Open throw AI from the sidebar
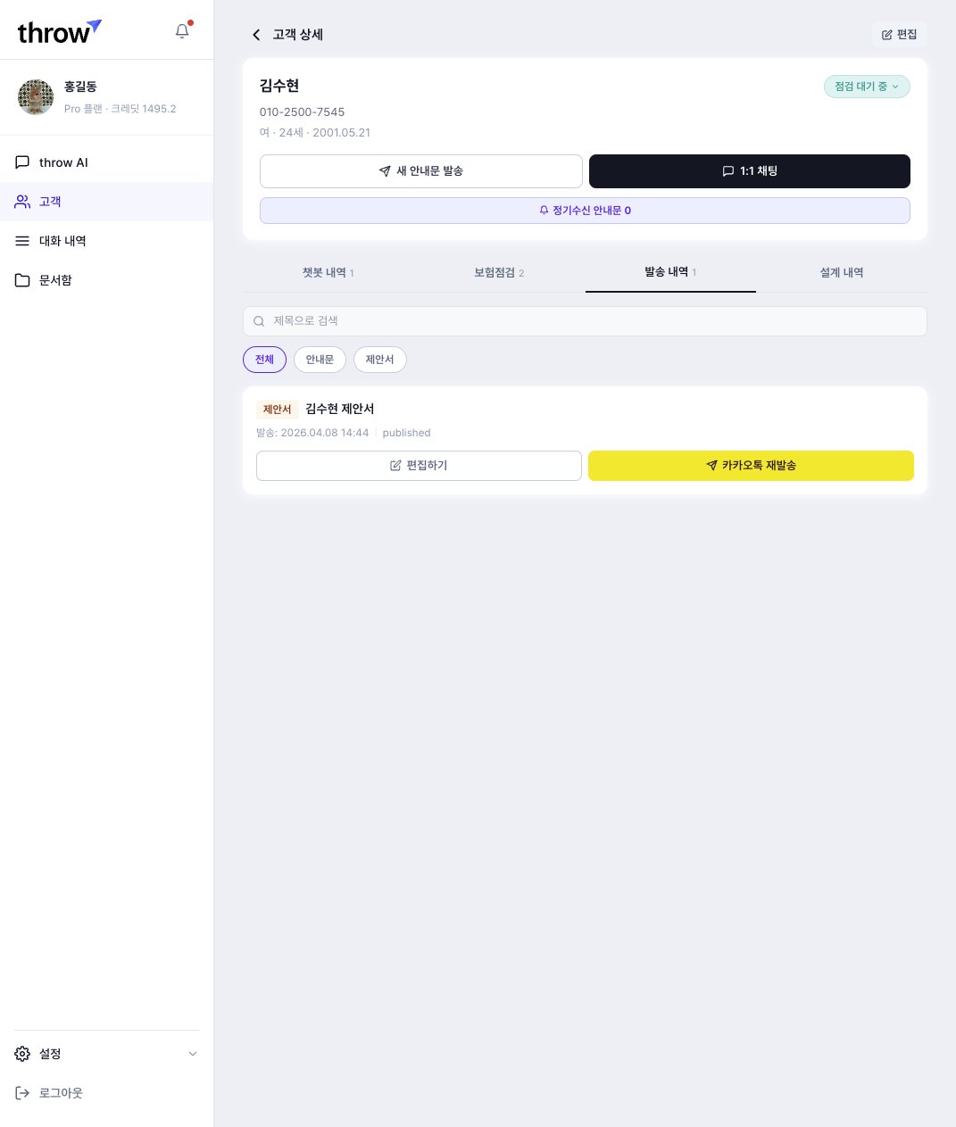This screenshot has width=956, height=1127. click(63, 162)
